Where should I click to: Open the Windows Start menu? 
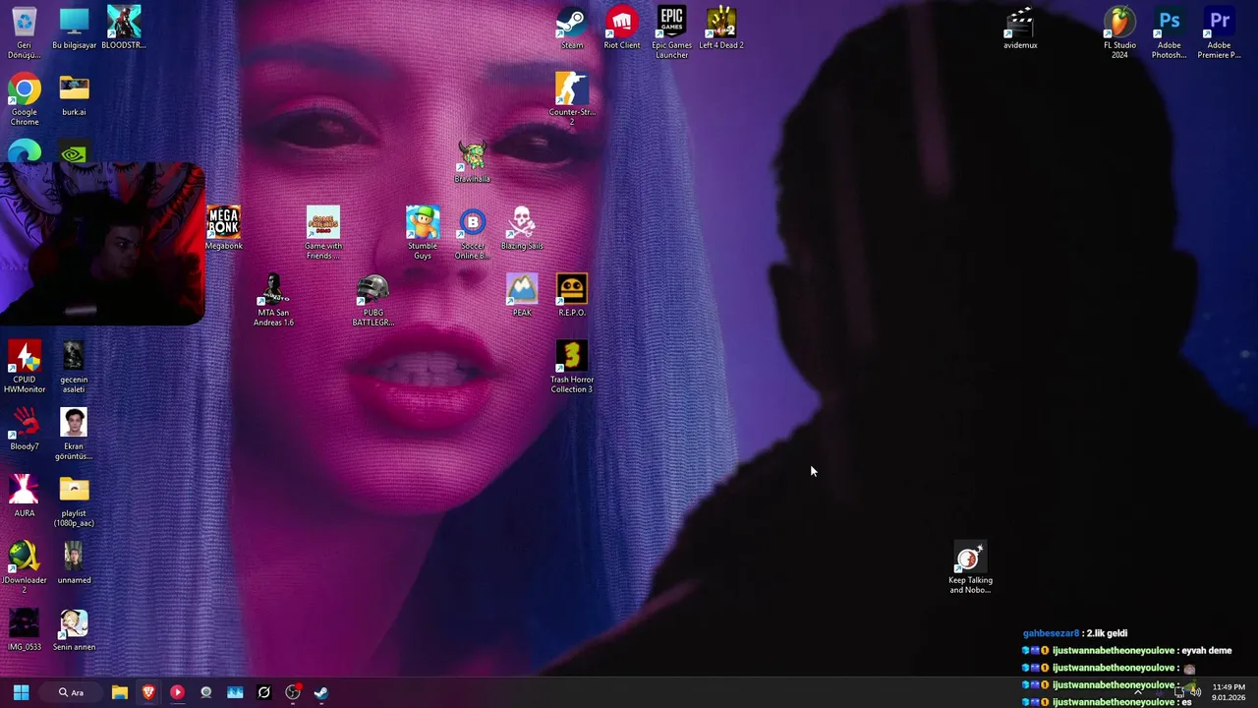coord(21,692)
